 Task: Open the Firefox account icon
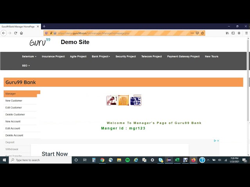(x=239, y=33)
